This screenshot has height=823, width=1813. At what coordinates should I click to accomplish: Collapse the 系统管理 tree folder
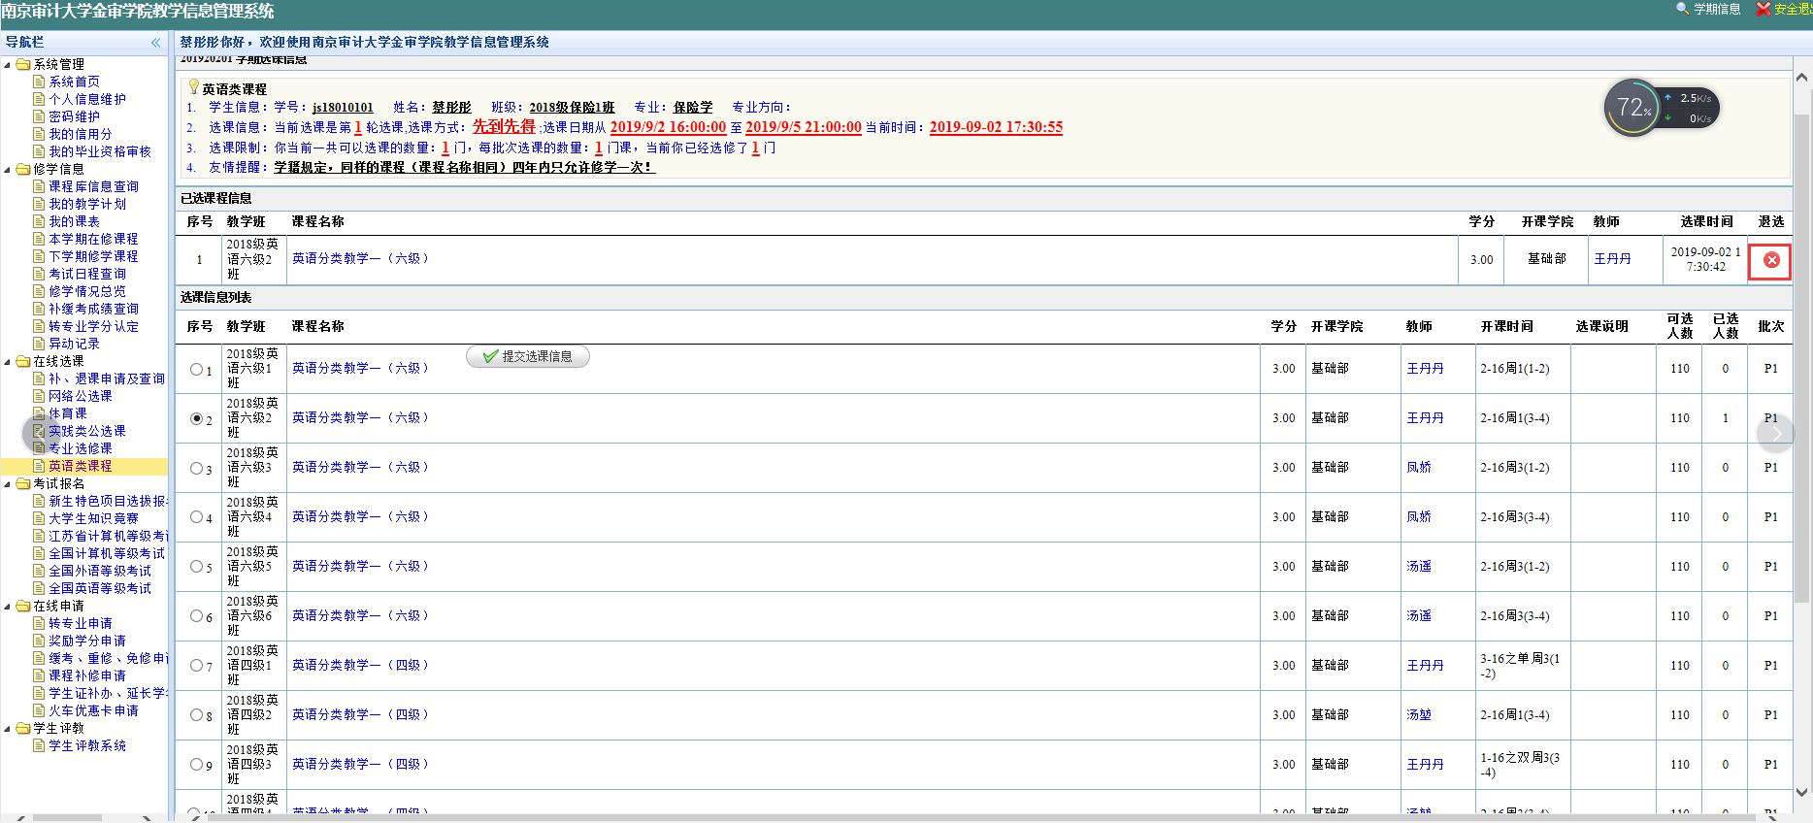[8, 65]
